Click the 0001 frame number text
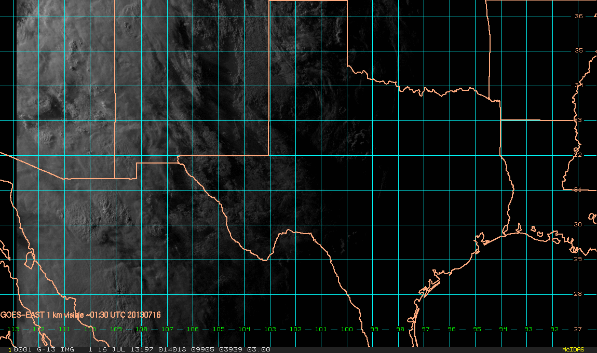Screen dimensions: 597x353 tap(23, 349)
